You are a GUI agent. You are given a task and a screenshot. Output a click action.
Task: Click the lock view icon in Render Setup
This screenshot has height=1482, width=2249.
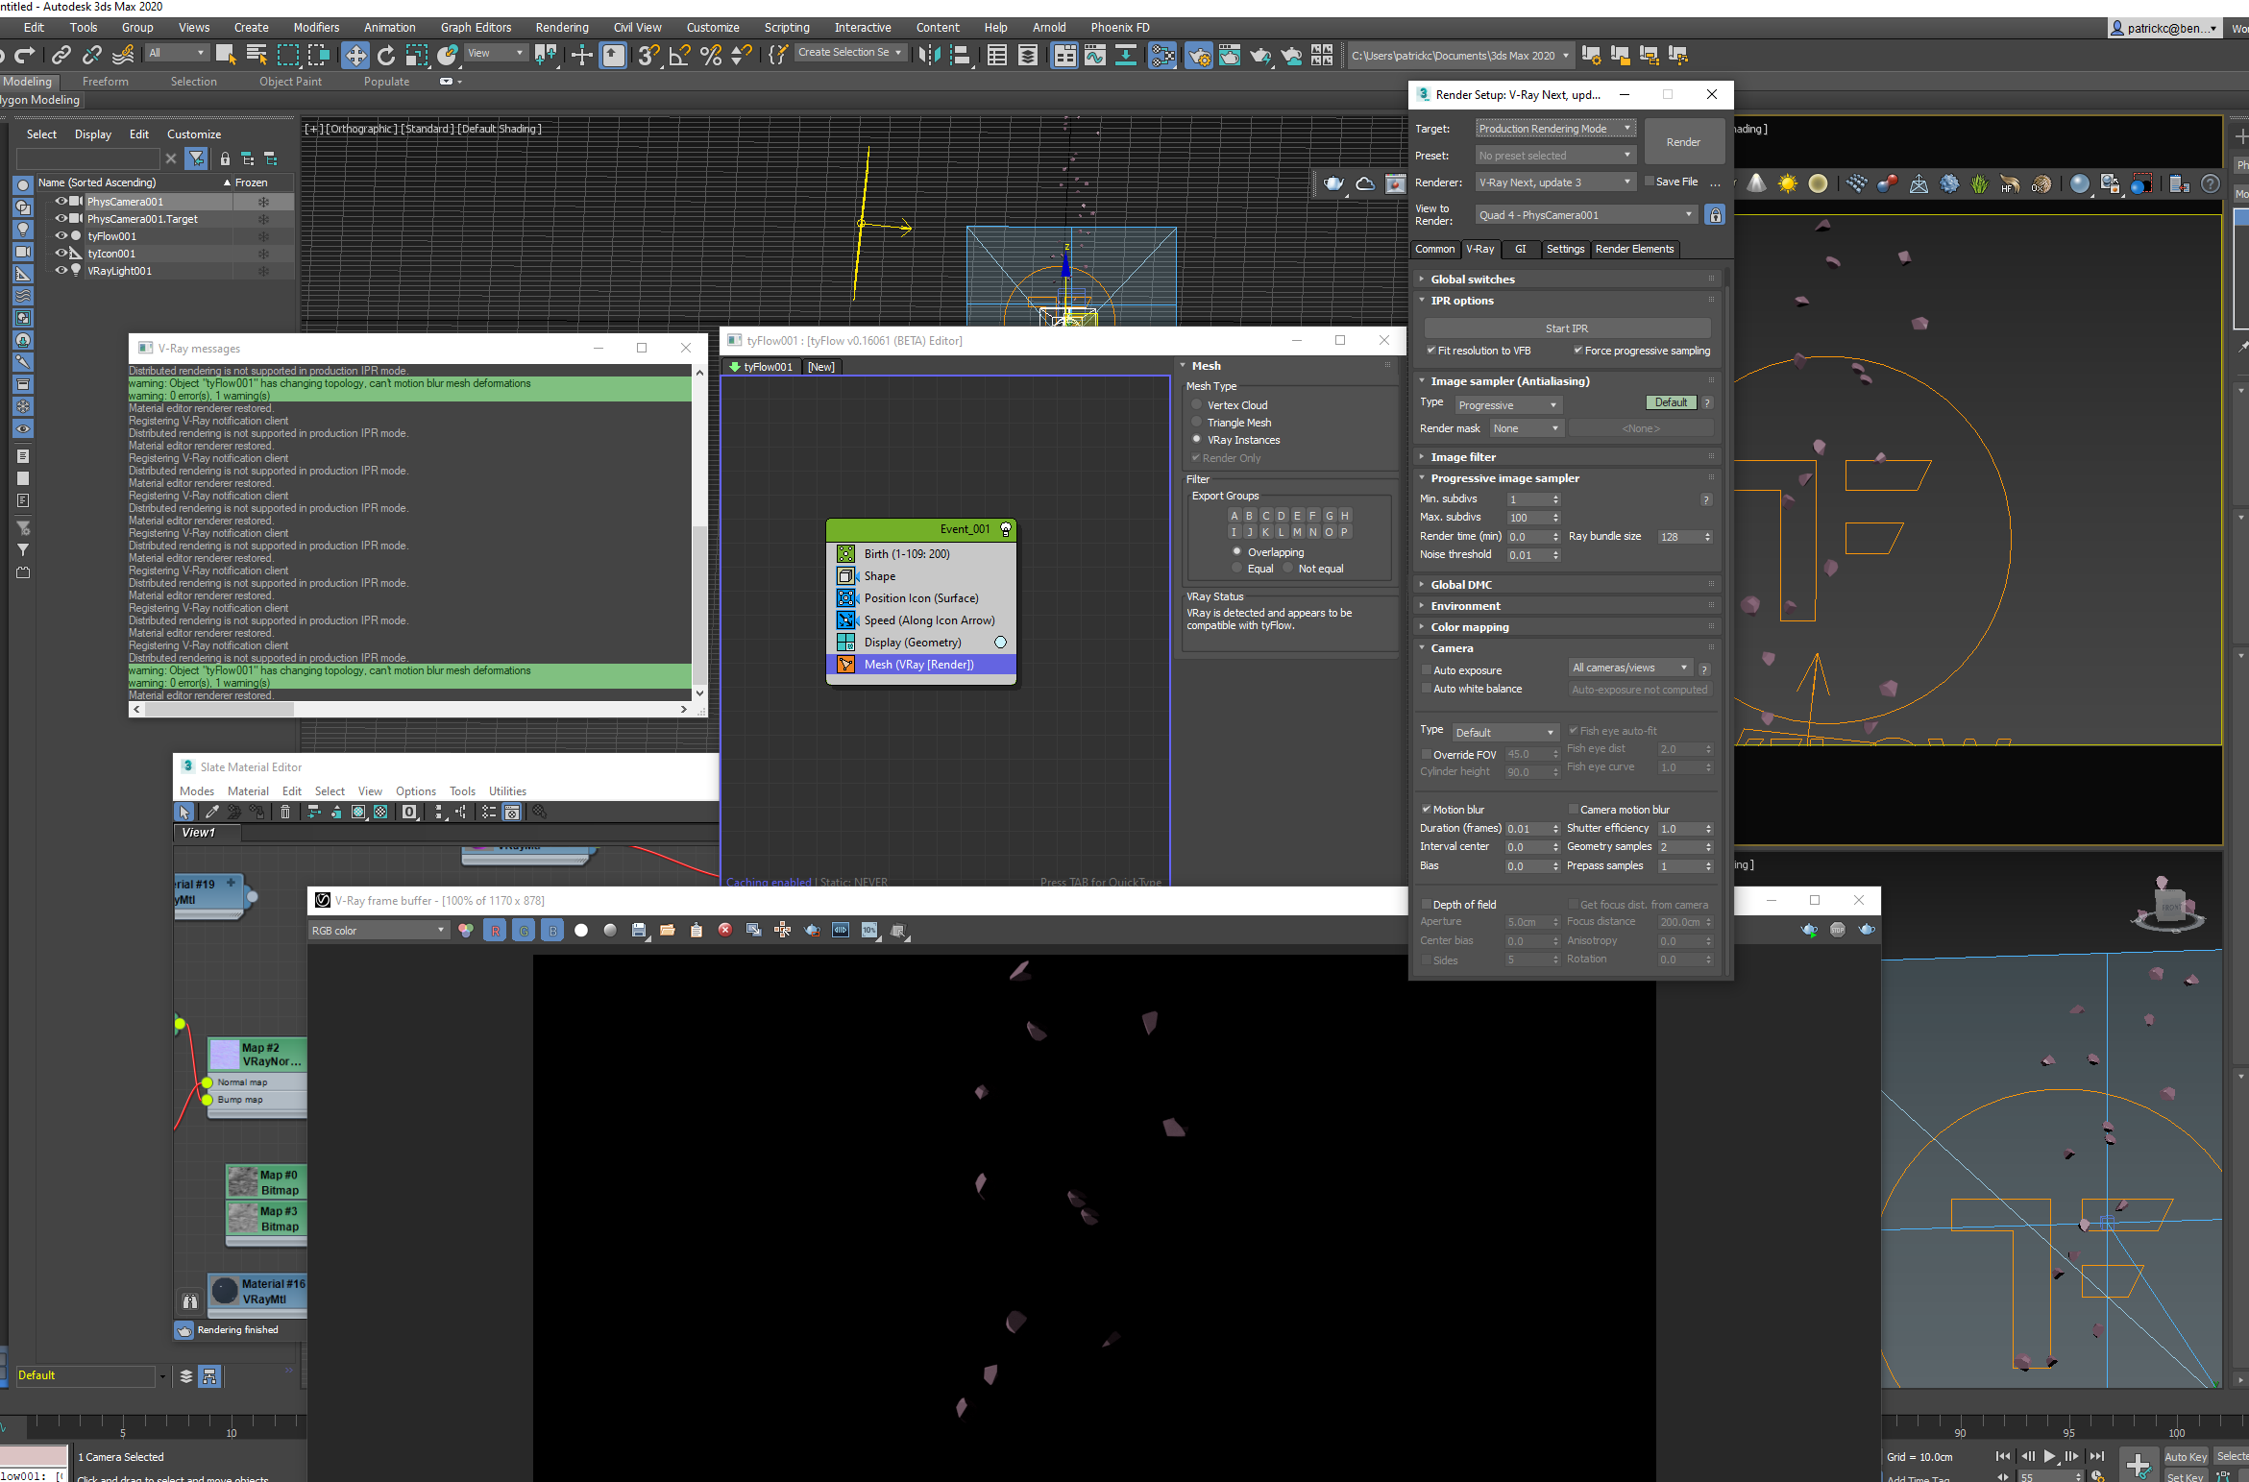pyautogui.click(x=1715, y=215)
